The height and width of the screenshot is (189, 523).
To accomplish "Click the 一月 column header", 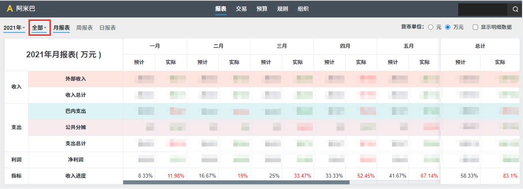I will tap(155, 46).
